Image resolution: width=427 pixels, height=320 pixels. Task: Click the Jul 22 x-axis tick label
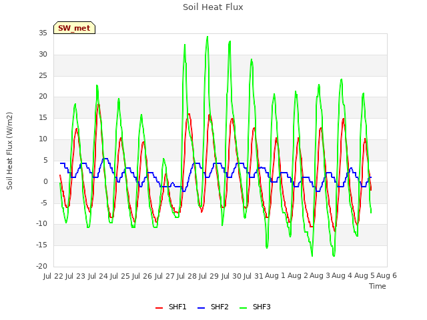coord(53,276)
